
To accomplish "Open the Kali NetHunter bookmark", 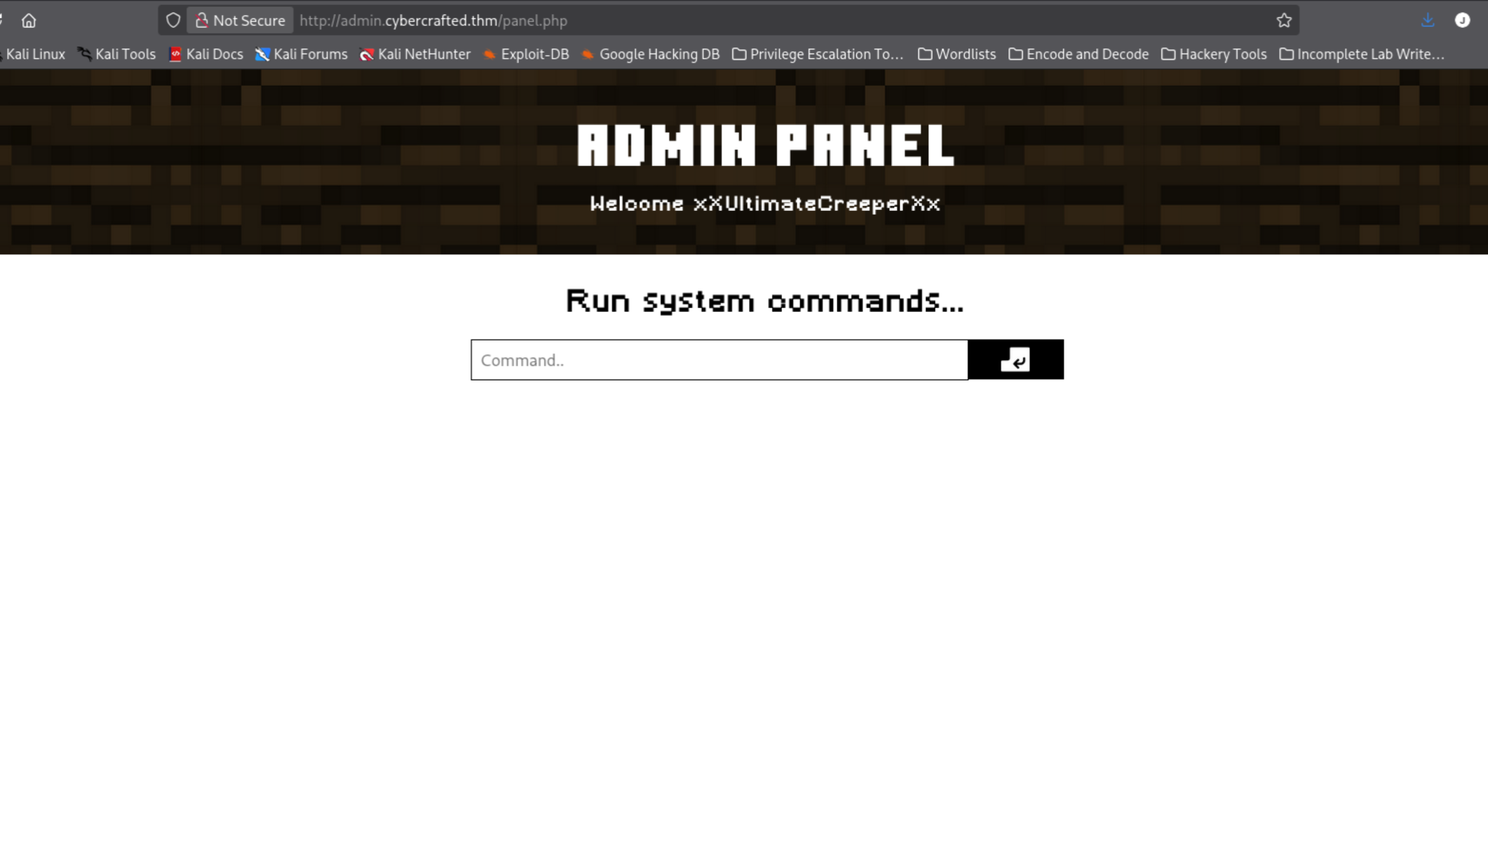I will (416, 55).
